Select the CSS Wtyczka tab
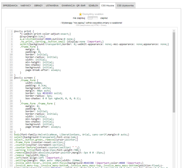This screenshot has height=168, width=184. coord(108,6)
